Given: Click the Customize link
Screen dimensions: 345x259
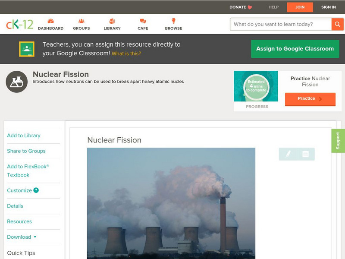Looking at the screenshot, I should tap(19, 190).
